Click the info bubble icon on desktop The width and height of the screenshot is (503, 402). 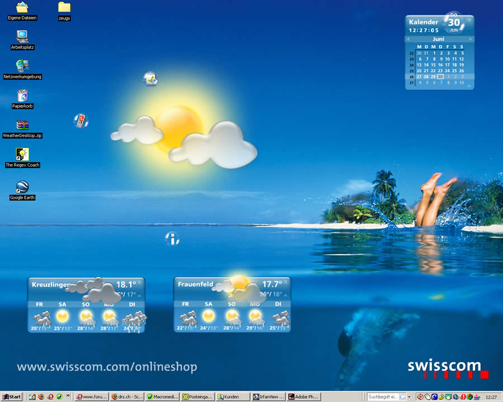coord(172,239)
